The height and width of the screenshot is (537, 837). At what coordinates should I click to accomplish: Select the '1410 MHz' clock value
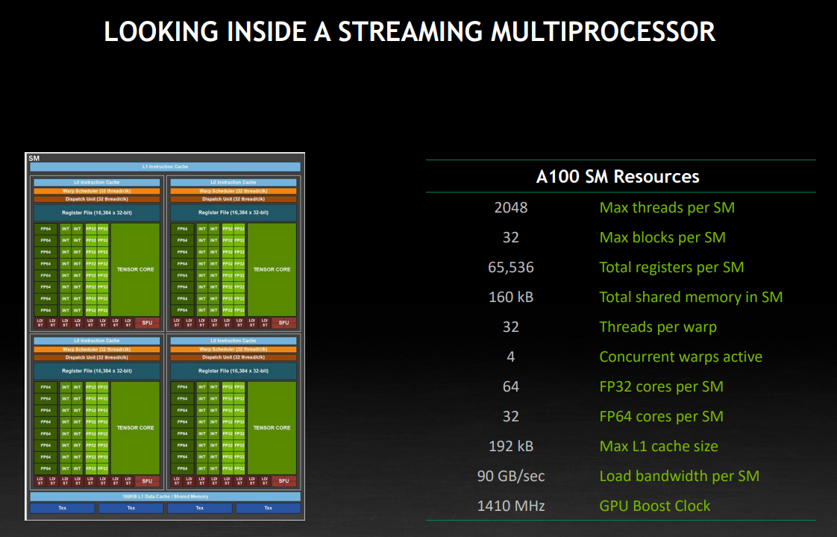510,506
